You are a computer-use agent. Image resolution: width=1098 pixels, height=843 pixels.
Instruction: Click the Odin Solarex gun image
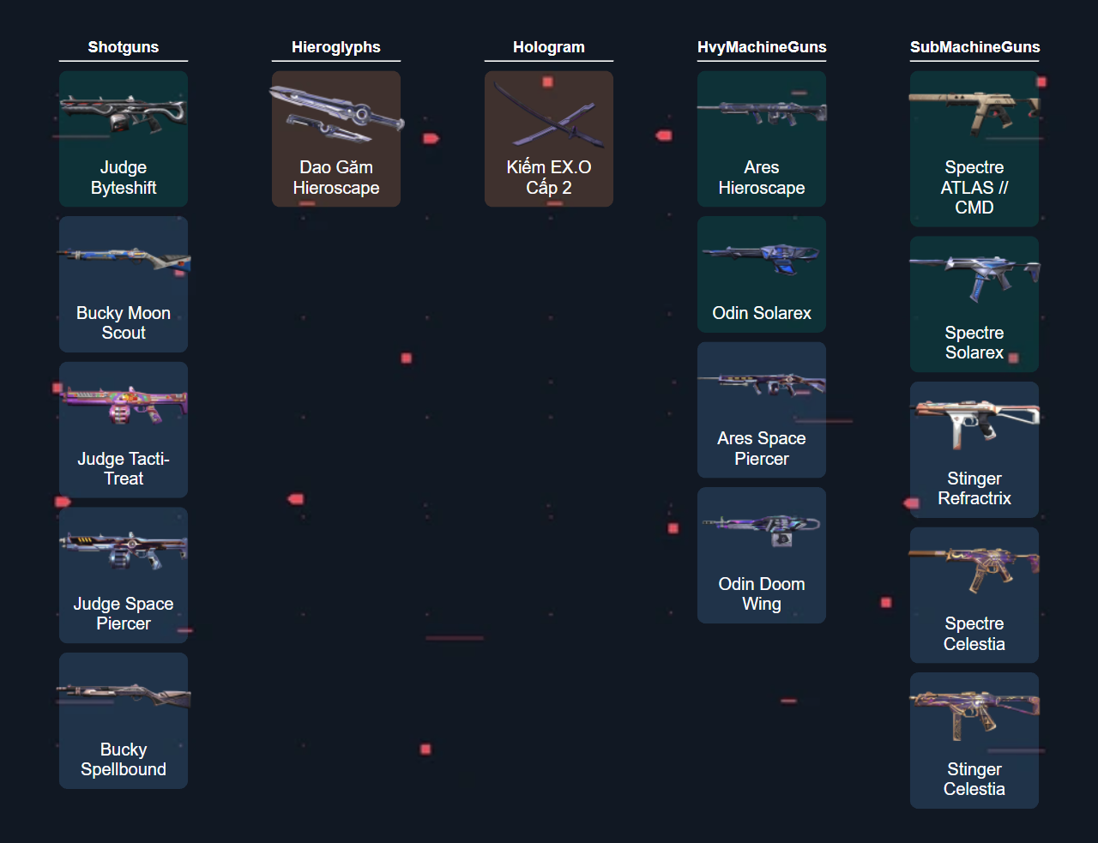tap(761, 259)
